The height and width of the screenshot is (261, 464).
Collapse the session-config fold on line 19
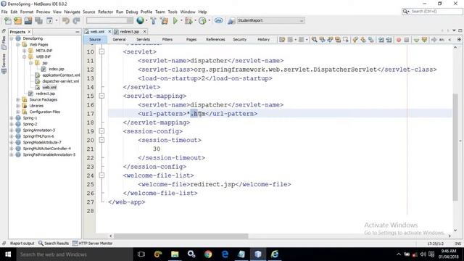pos(101,131)
